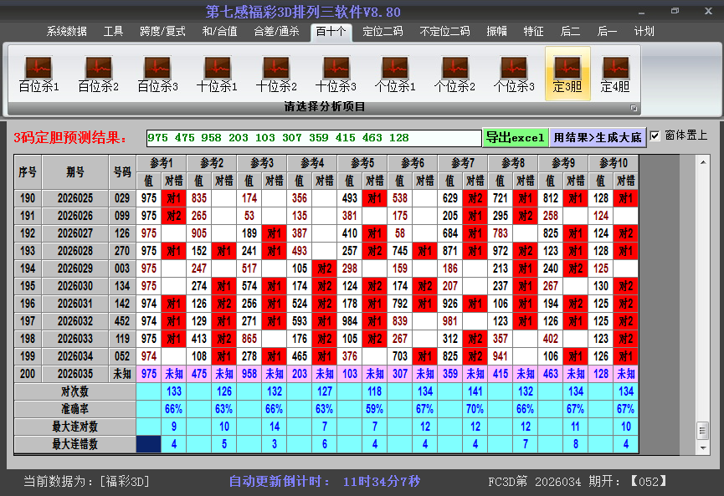724x496 pixels.
Task: Select the 定3胆 analysis icon
Action: 567,74
